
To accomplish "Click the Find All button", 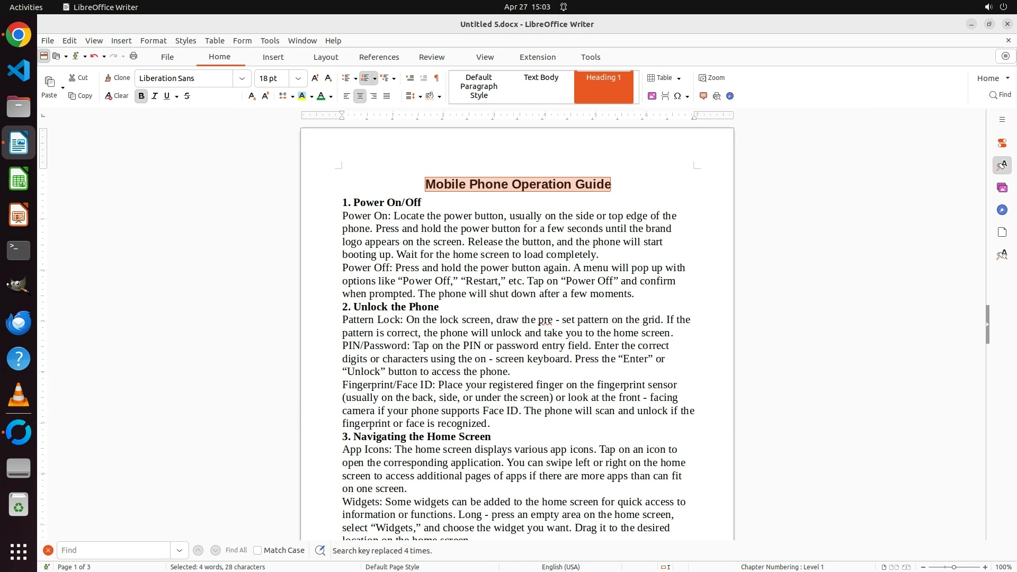I will point(236,550).
